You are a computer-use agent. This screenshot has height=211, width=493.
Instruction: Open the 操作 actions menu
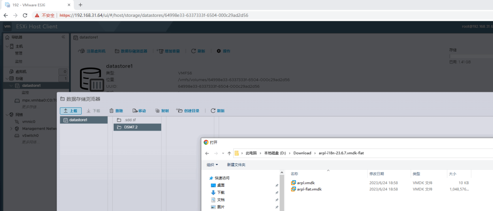point(223,51)
